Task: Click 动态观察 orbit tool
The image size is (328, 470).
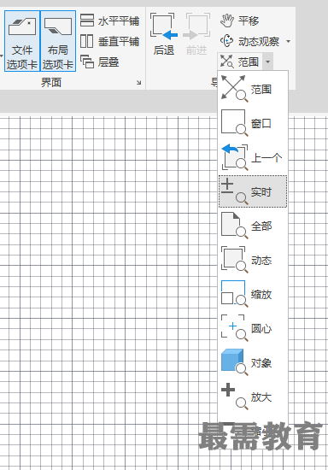Action: tap(249, 41)
